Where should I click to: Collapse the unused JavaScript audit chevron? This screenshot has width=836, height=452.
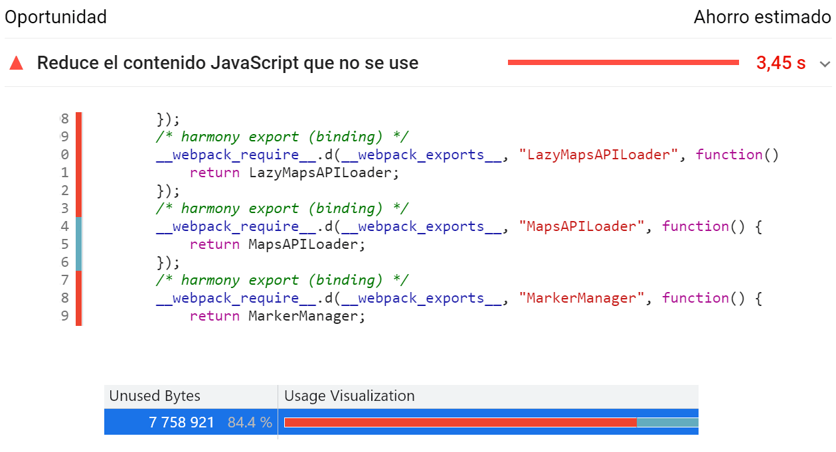point(825,64)
